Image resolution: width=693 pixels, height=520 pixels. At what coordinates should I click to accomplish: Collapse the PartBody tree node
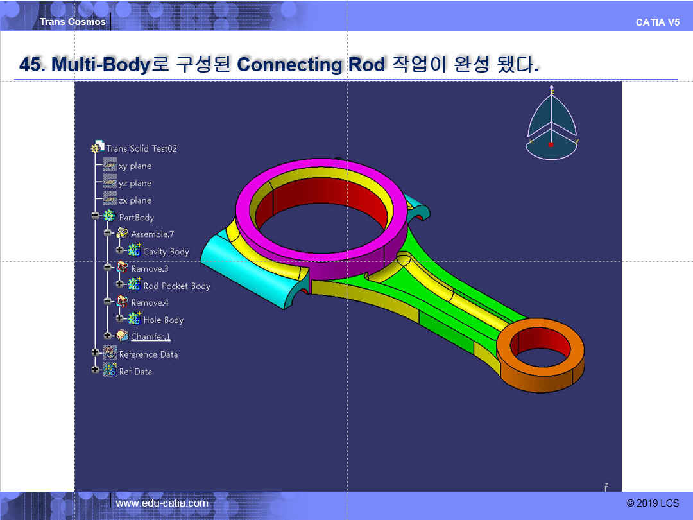tap(96, 216)
